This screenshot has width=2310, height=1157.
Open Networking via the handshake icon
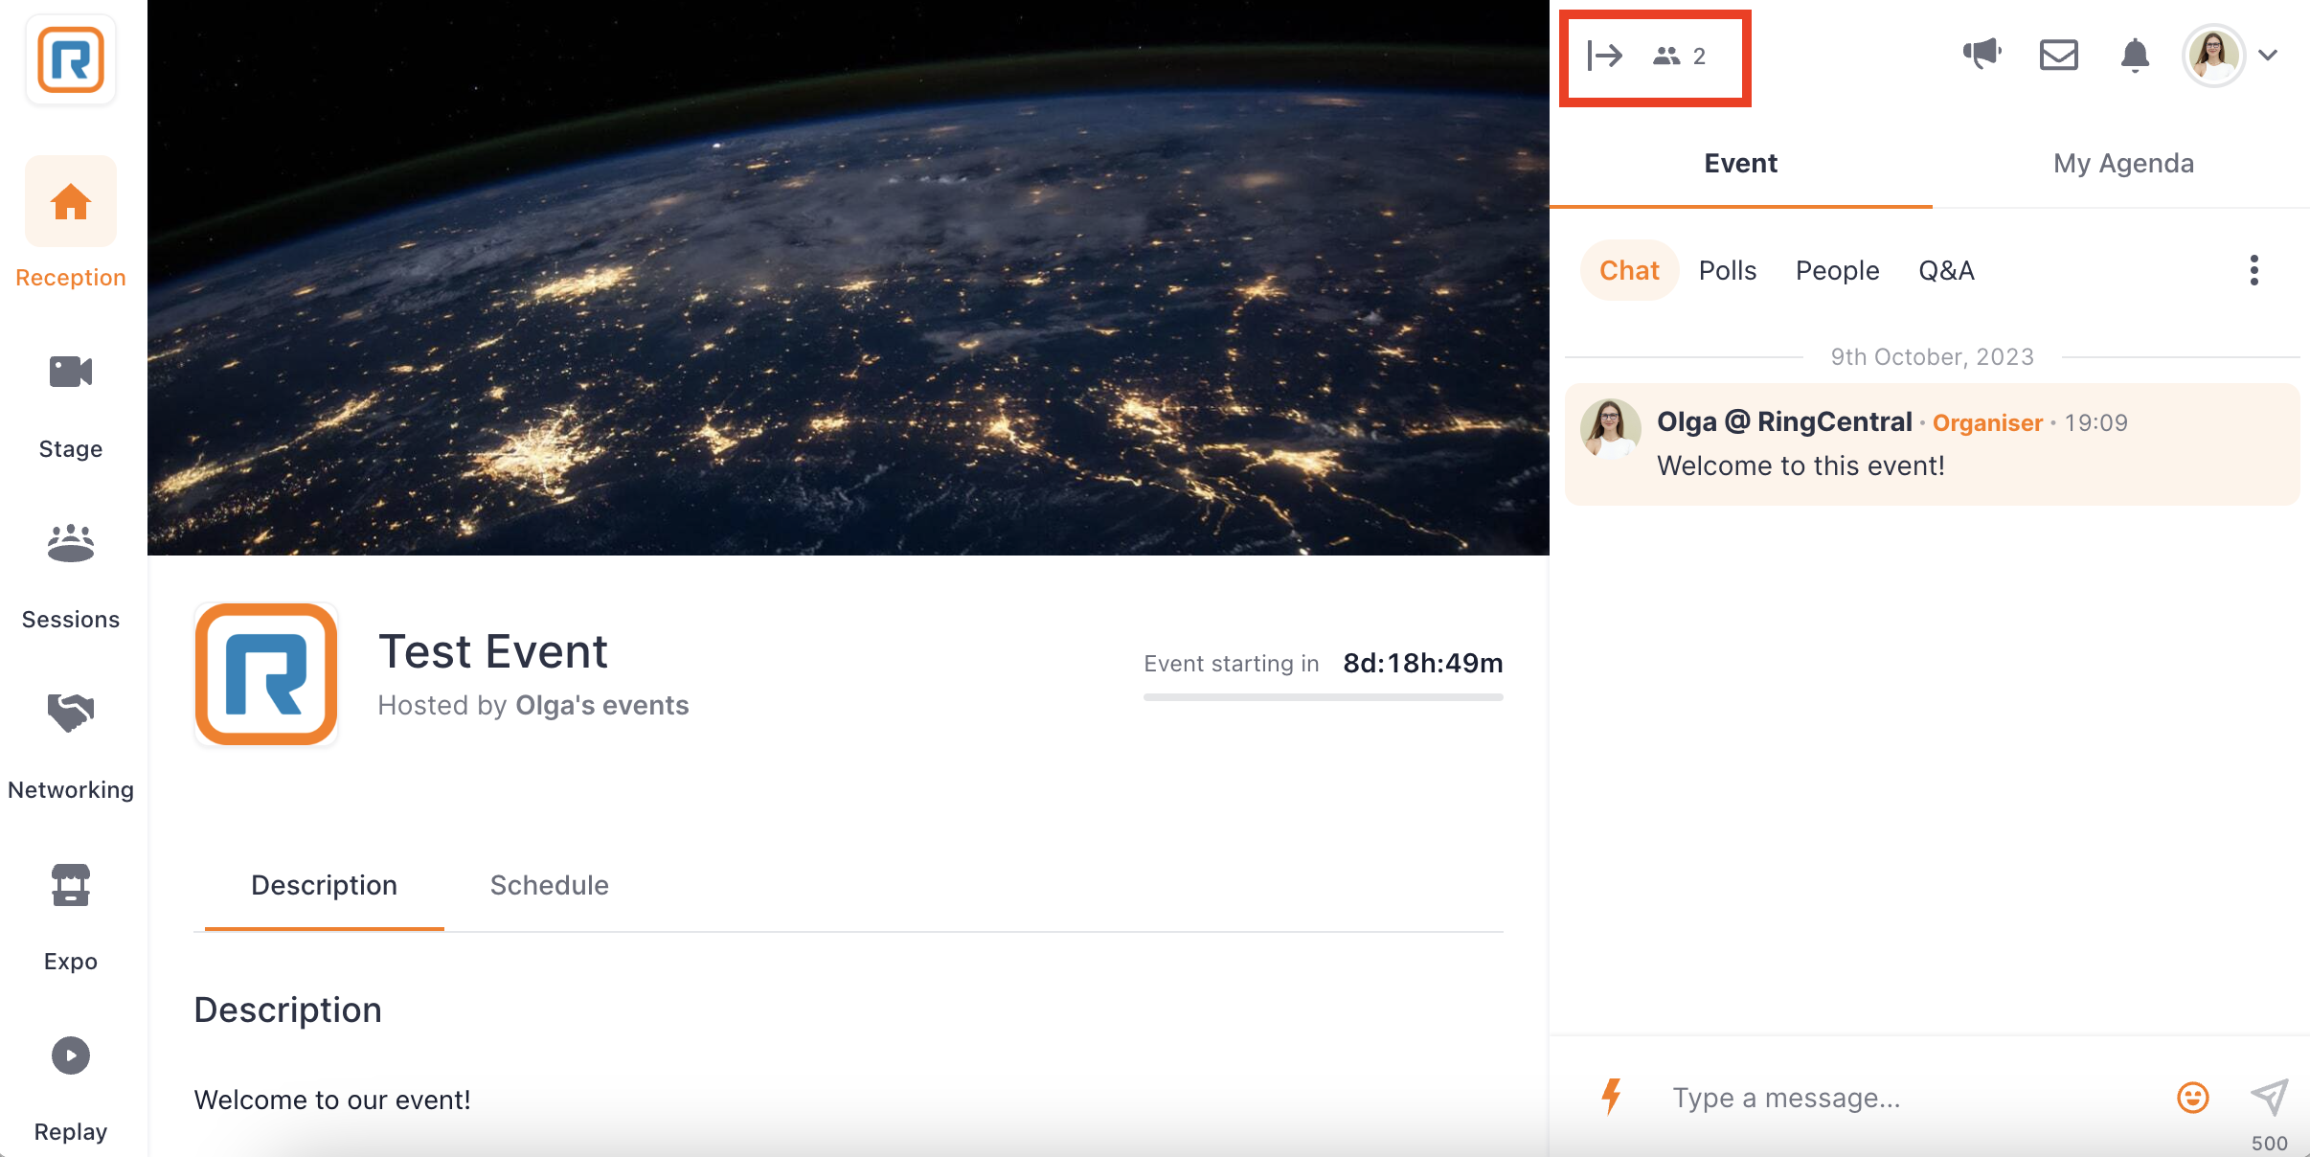71,713
